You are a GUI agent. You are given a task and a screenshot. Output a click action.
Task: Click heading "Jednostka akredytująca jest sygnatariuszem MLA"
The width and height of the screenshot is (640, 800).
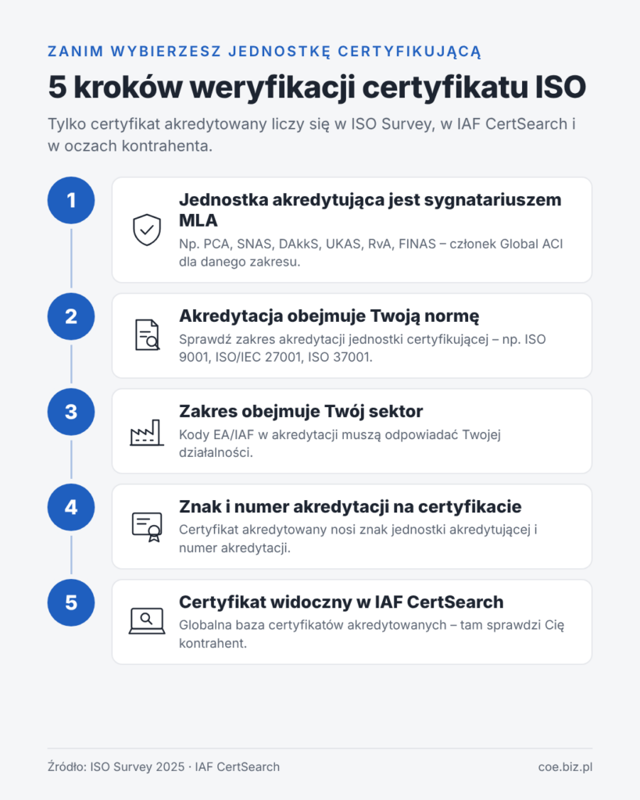coord(370,209)
